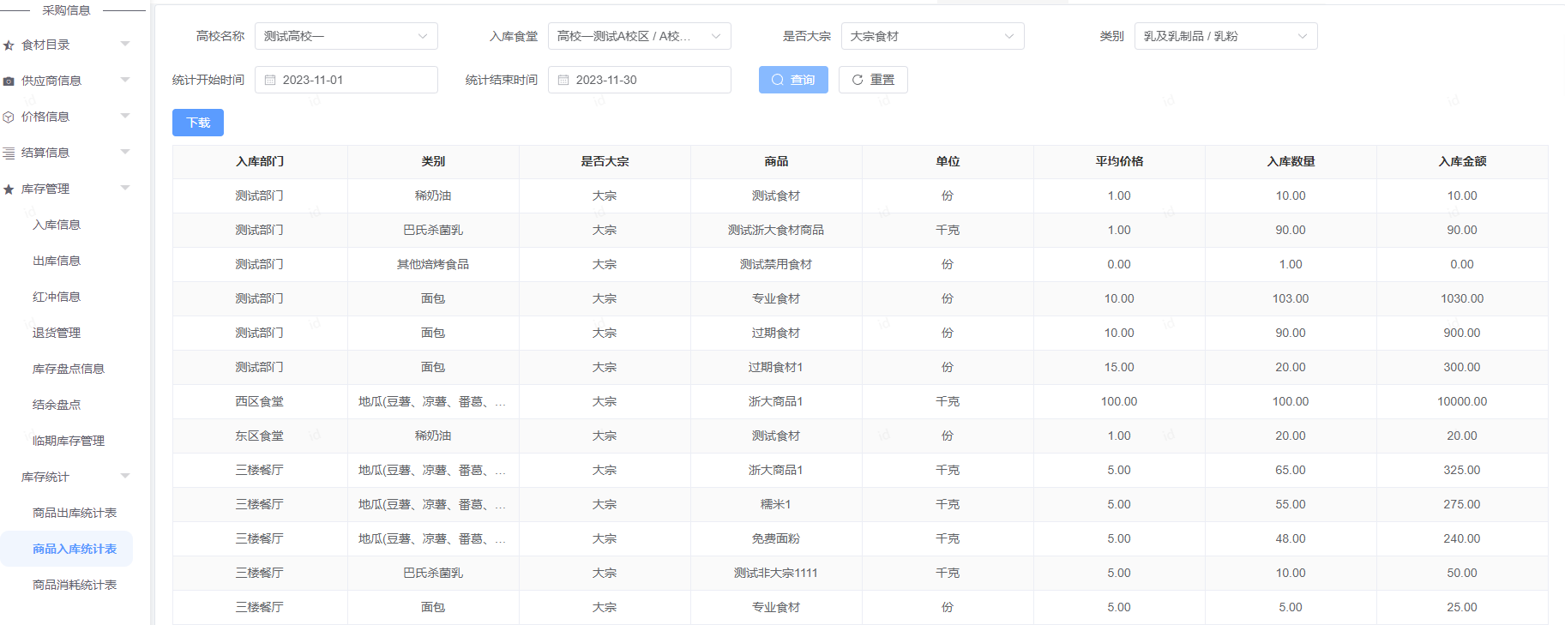Image resolution: width=1565 pixels, height=625 pixels.
Task: Expand the 价格信息 menu arrow
Action: click(125, 116)
